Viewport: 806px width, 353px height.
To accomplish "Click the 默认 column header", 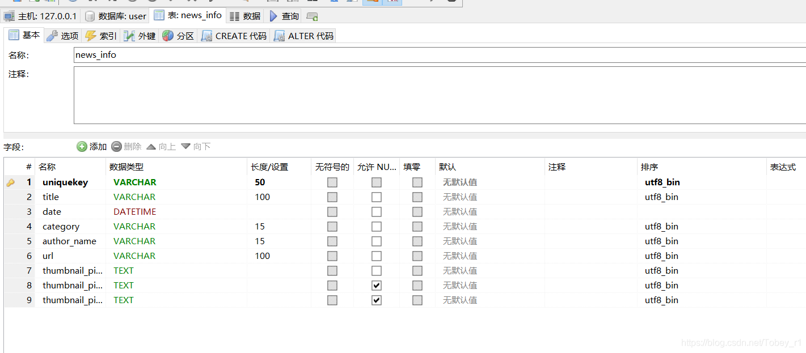I will tap(490, 167).
